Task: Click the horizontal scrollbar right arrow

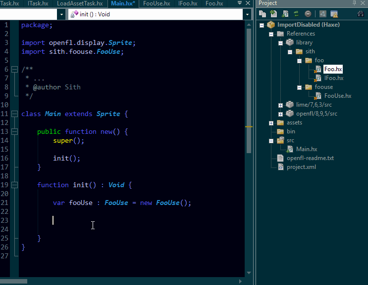Action: pos(240,281)
